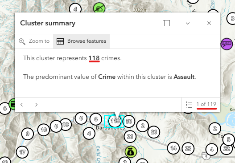The width and height of the screenshot is (235, 163).
Task: Select the 26 cluster marker
Action: (154, 132)
